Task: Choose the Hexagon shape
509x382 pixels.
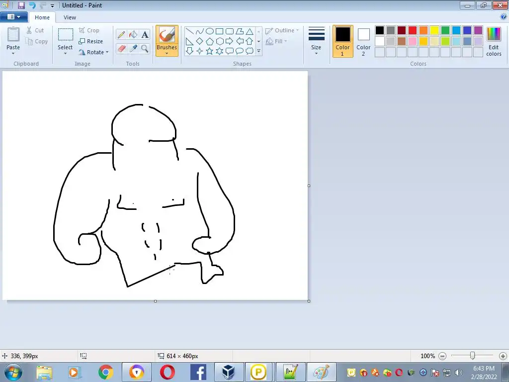Action: pos(219,41)
